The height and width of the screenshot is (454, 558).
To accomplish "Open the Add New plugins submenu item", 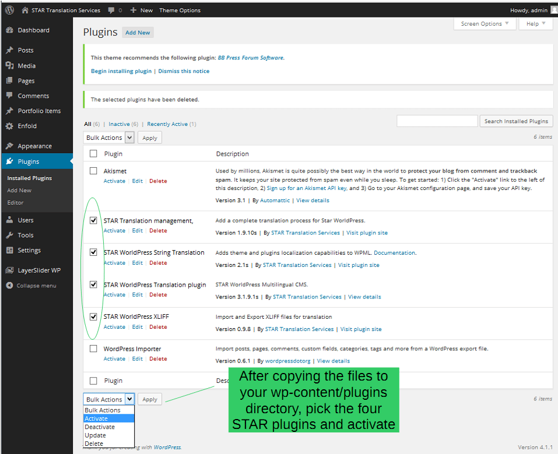I will point(19,191).
